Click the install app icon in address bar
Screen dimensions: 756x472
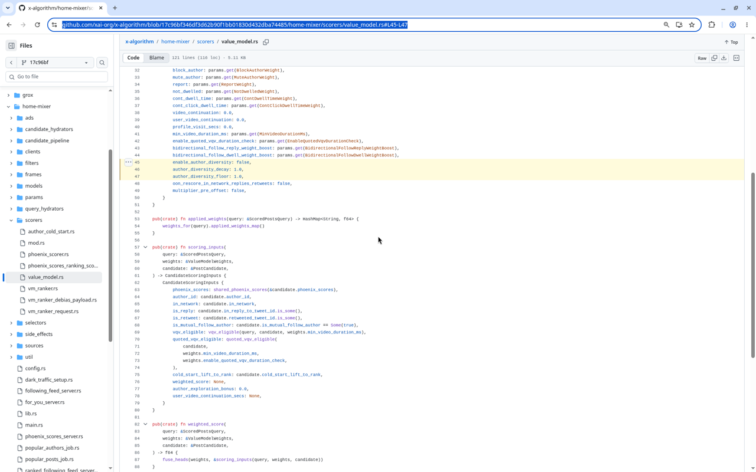[679, 25]
